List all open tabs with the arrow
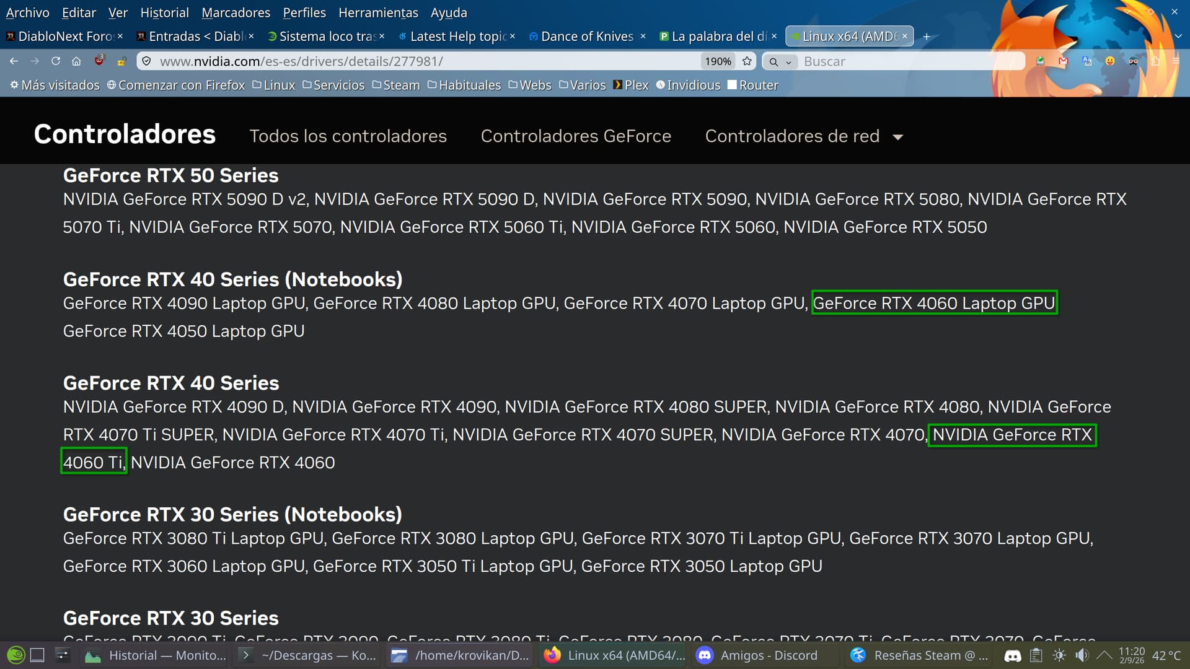1190x669 pixels. pyautogui.click(x=1178, y=37)
